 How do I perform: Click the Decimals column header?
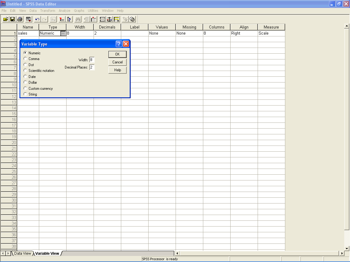pos(107,27)
